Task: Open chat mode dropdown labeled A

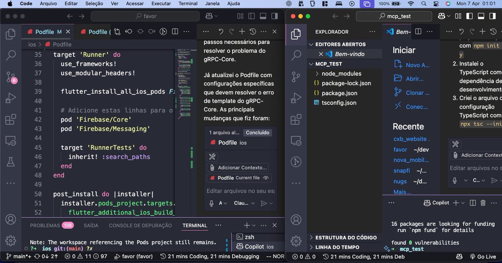Action: coord(223,203)
